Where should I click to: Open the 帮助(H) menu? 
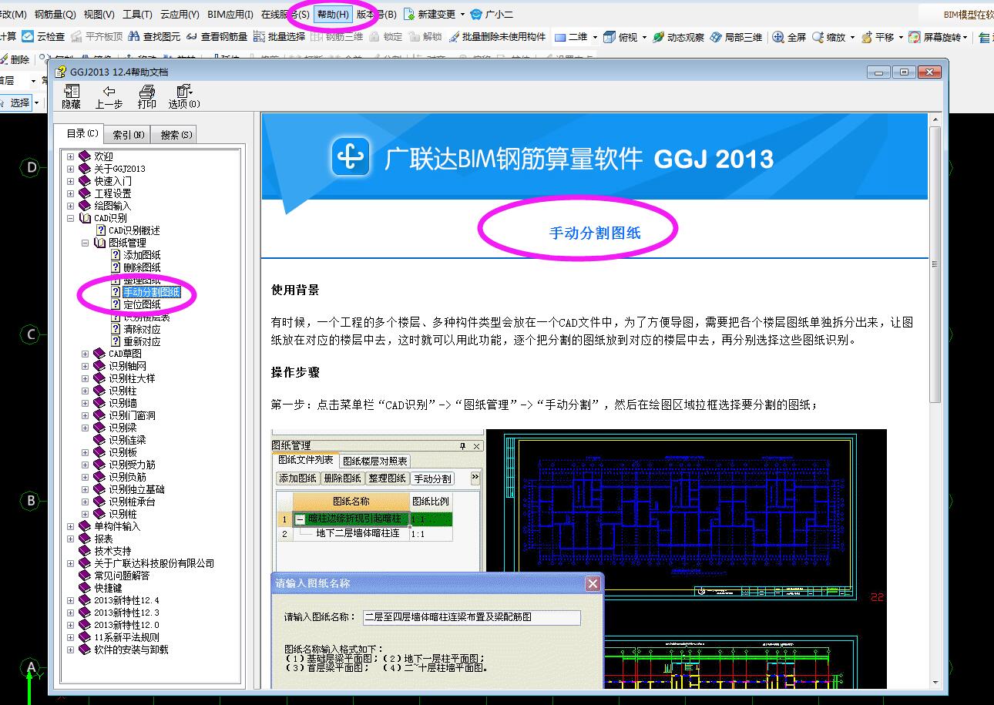click(333, 14)
